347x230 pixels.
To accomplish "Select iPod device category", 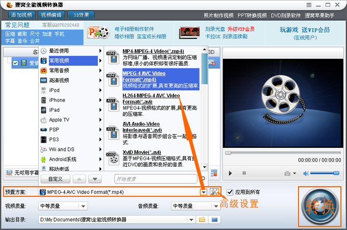I will click(71, 90).
